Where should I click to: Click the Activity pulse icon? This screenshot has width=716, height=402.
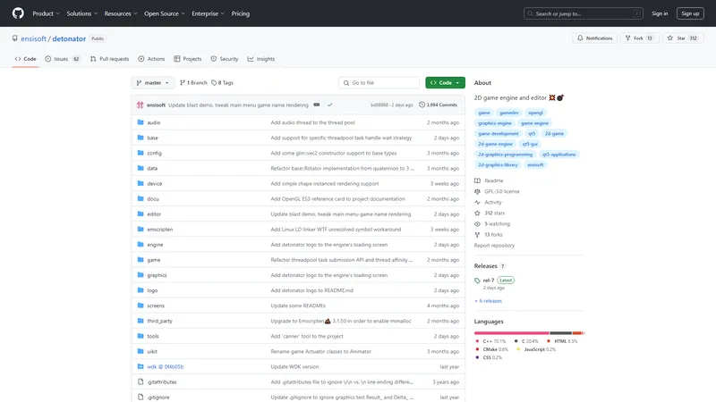pyautogui.click(x=477, y=203)
